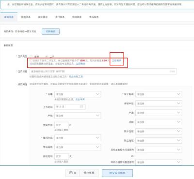The width and height of the screenshot is (194, 179).
Task: Switch to the 售后服务 tab
Action: tap(94, 17)
